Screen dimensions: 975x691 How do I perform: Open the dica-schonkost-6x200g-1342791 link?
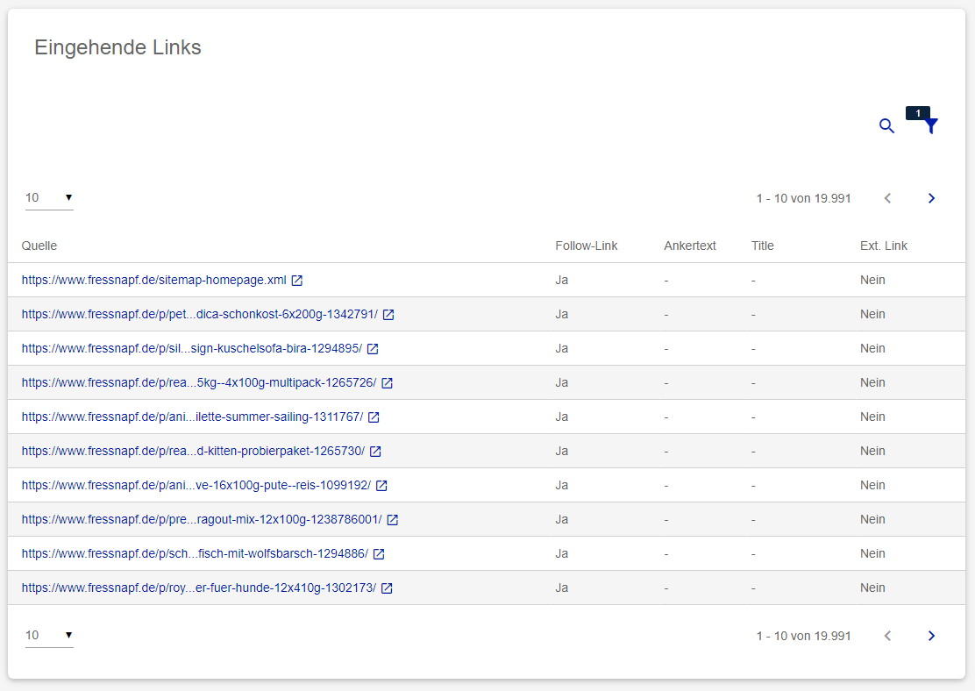(x=200, y=314)
